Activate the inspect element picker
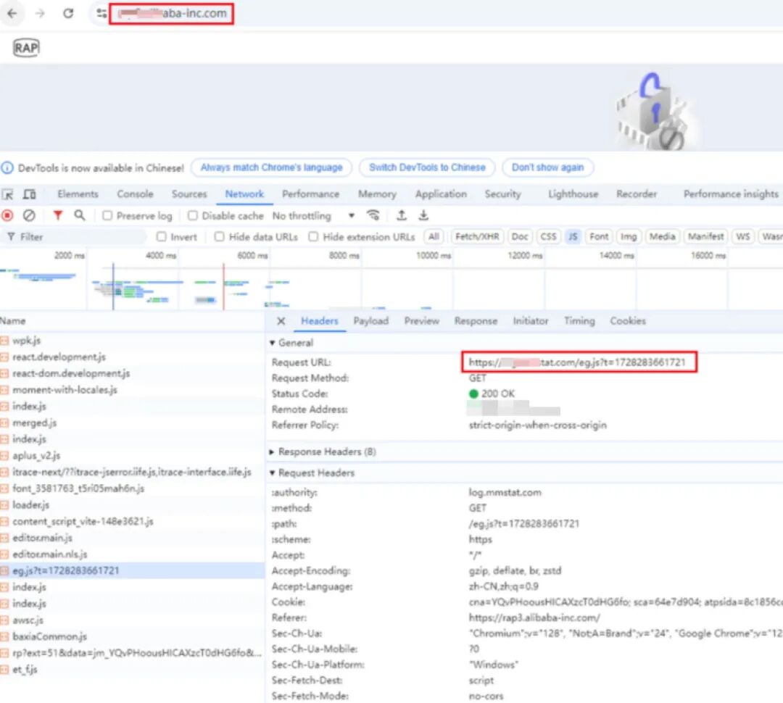Screen dimensions: 783x703 tap(7, 194)
